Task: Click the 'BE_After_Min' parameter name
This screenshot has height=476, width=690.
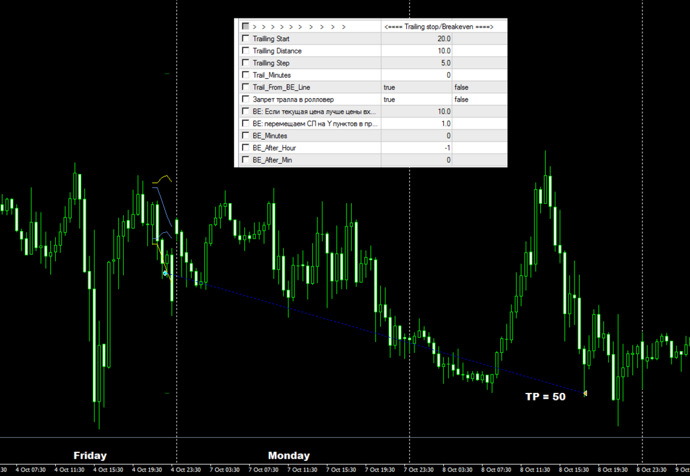Action: click(272, 160)
